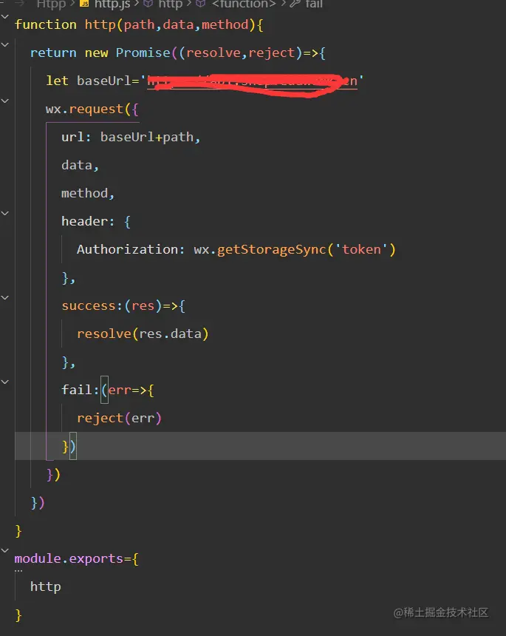Click the 'success:' callback key
The image size is (506, 636).
[92, 305]
